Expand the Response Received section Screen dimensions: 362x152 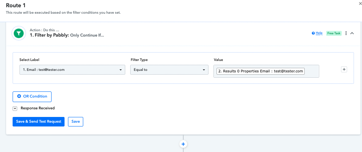[15, 109]
